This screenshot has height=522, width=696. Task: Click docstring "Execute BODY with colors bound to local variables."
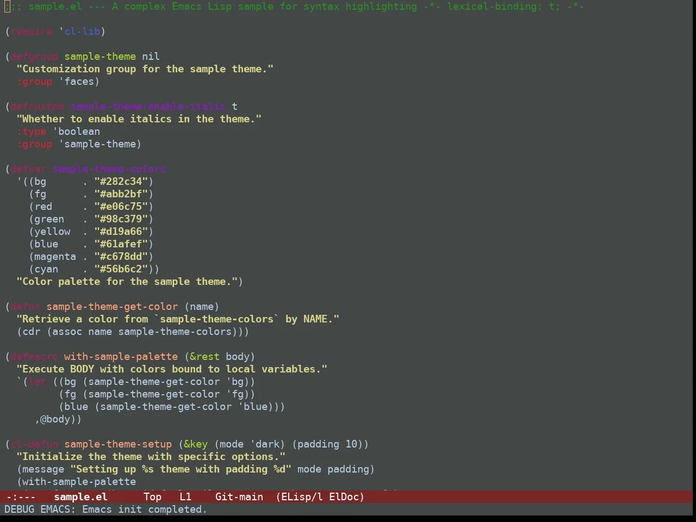tap(172, 369)
